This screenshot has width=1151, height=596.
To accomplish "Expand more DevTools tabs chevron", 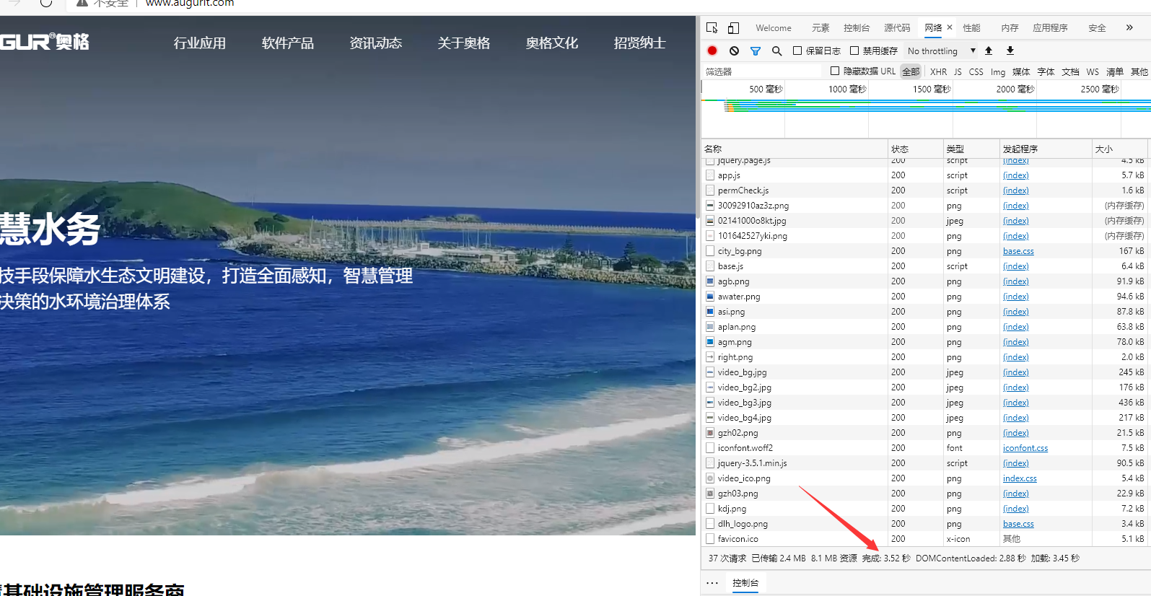I will (x=1129, y=27).
